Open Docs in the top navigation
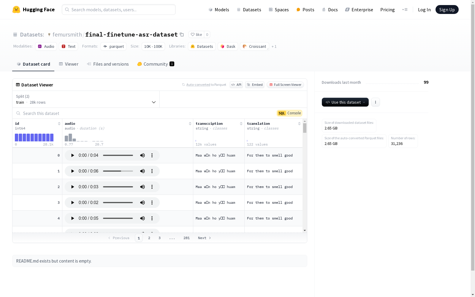This screenshot has height=297, width=475. pyautogui.click(x=330, y=10)
